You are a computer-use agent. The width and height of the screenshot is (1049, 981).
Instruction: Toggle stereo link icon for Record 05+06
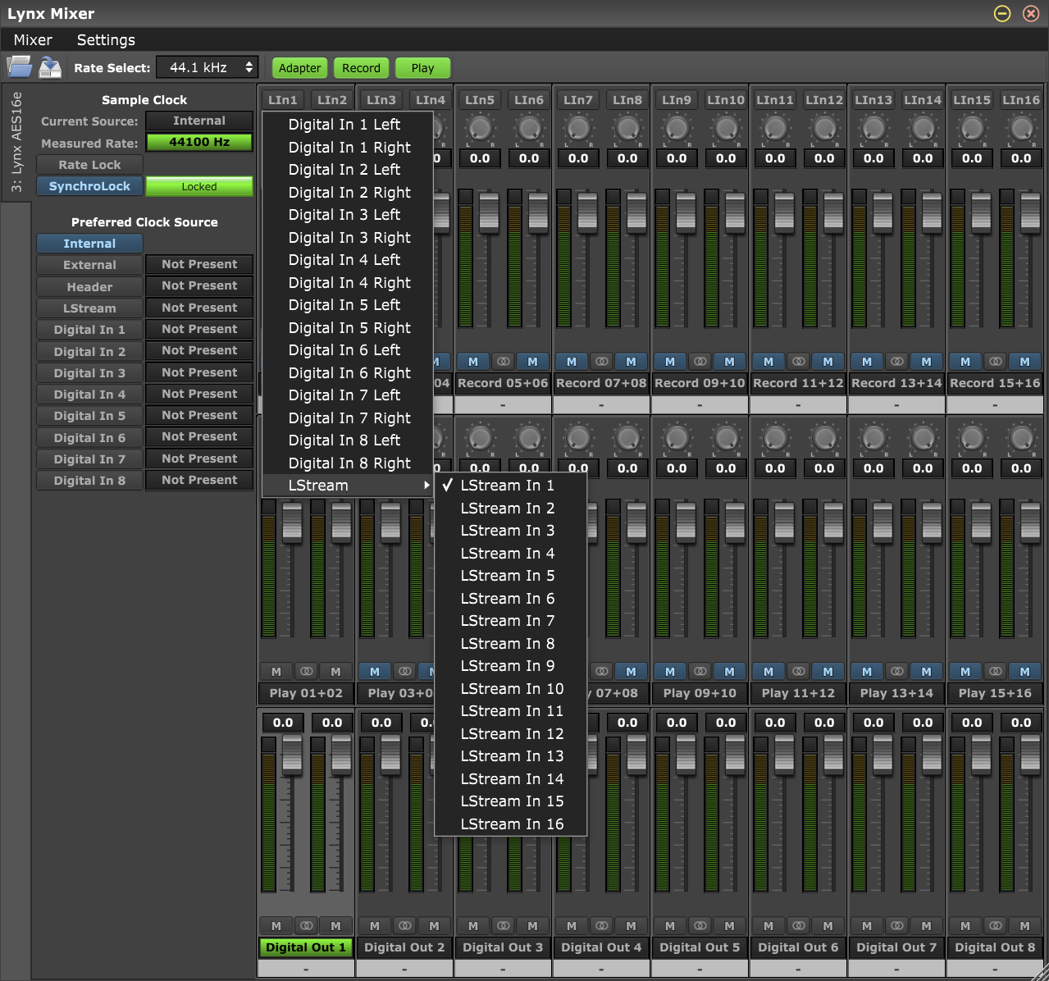[503, 362]
